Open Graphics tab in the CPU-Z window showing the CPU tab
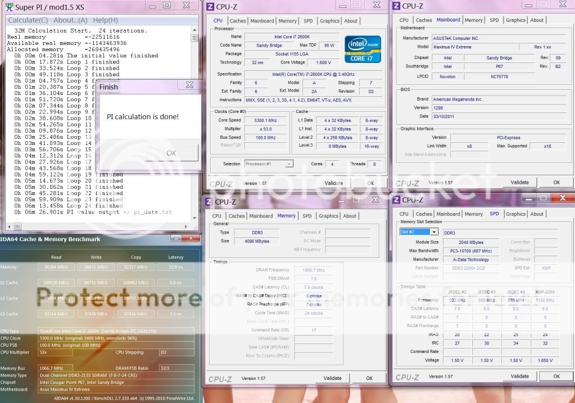Viewport: 575px width, 403px height. tap(330, 21)
